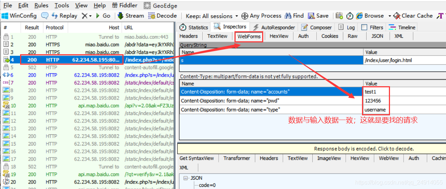Open the Tools menu
The width and height of the screenshot is (446, 189).
click(x=62, y=5)
